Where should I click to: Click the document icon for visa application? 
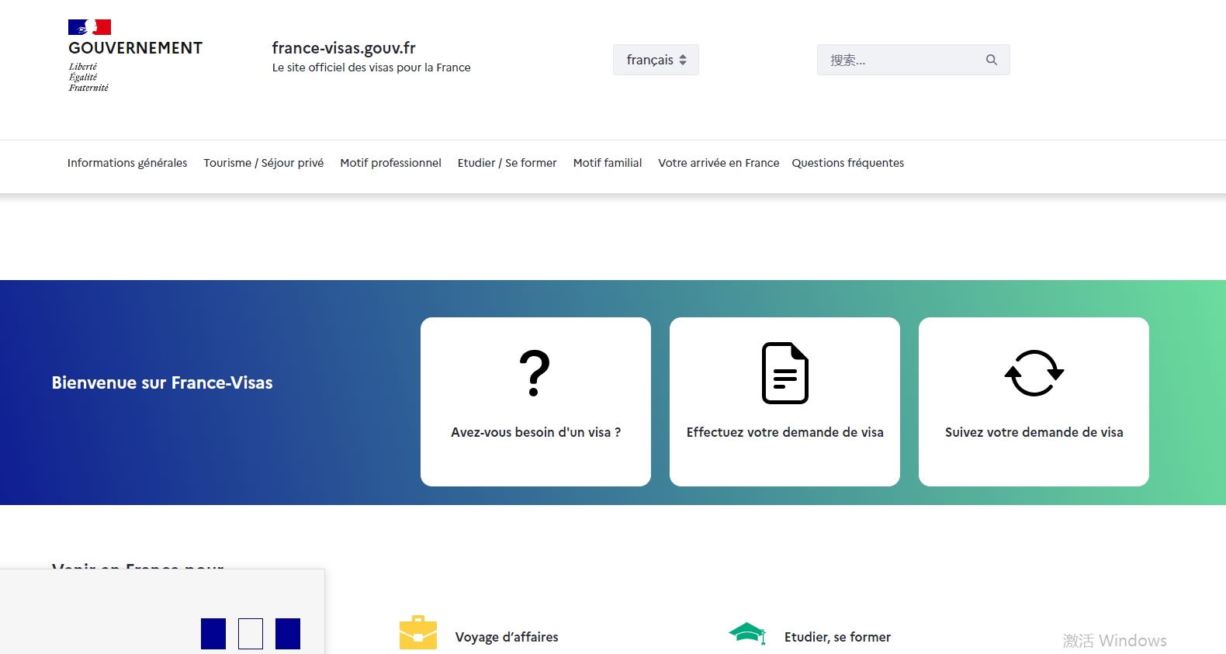click(784, 373)
